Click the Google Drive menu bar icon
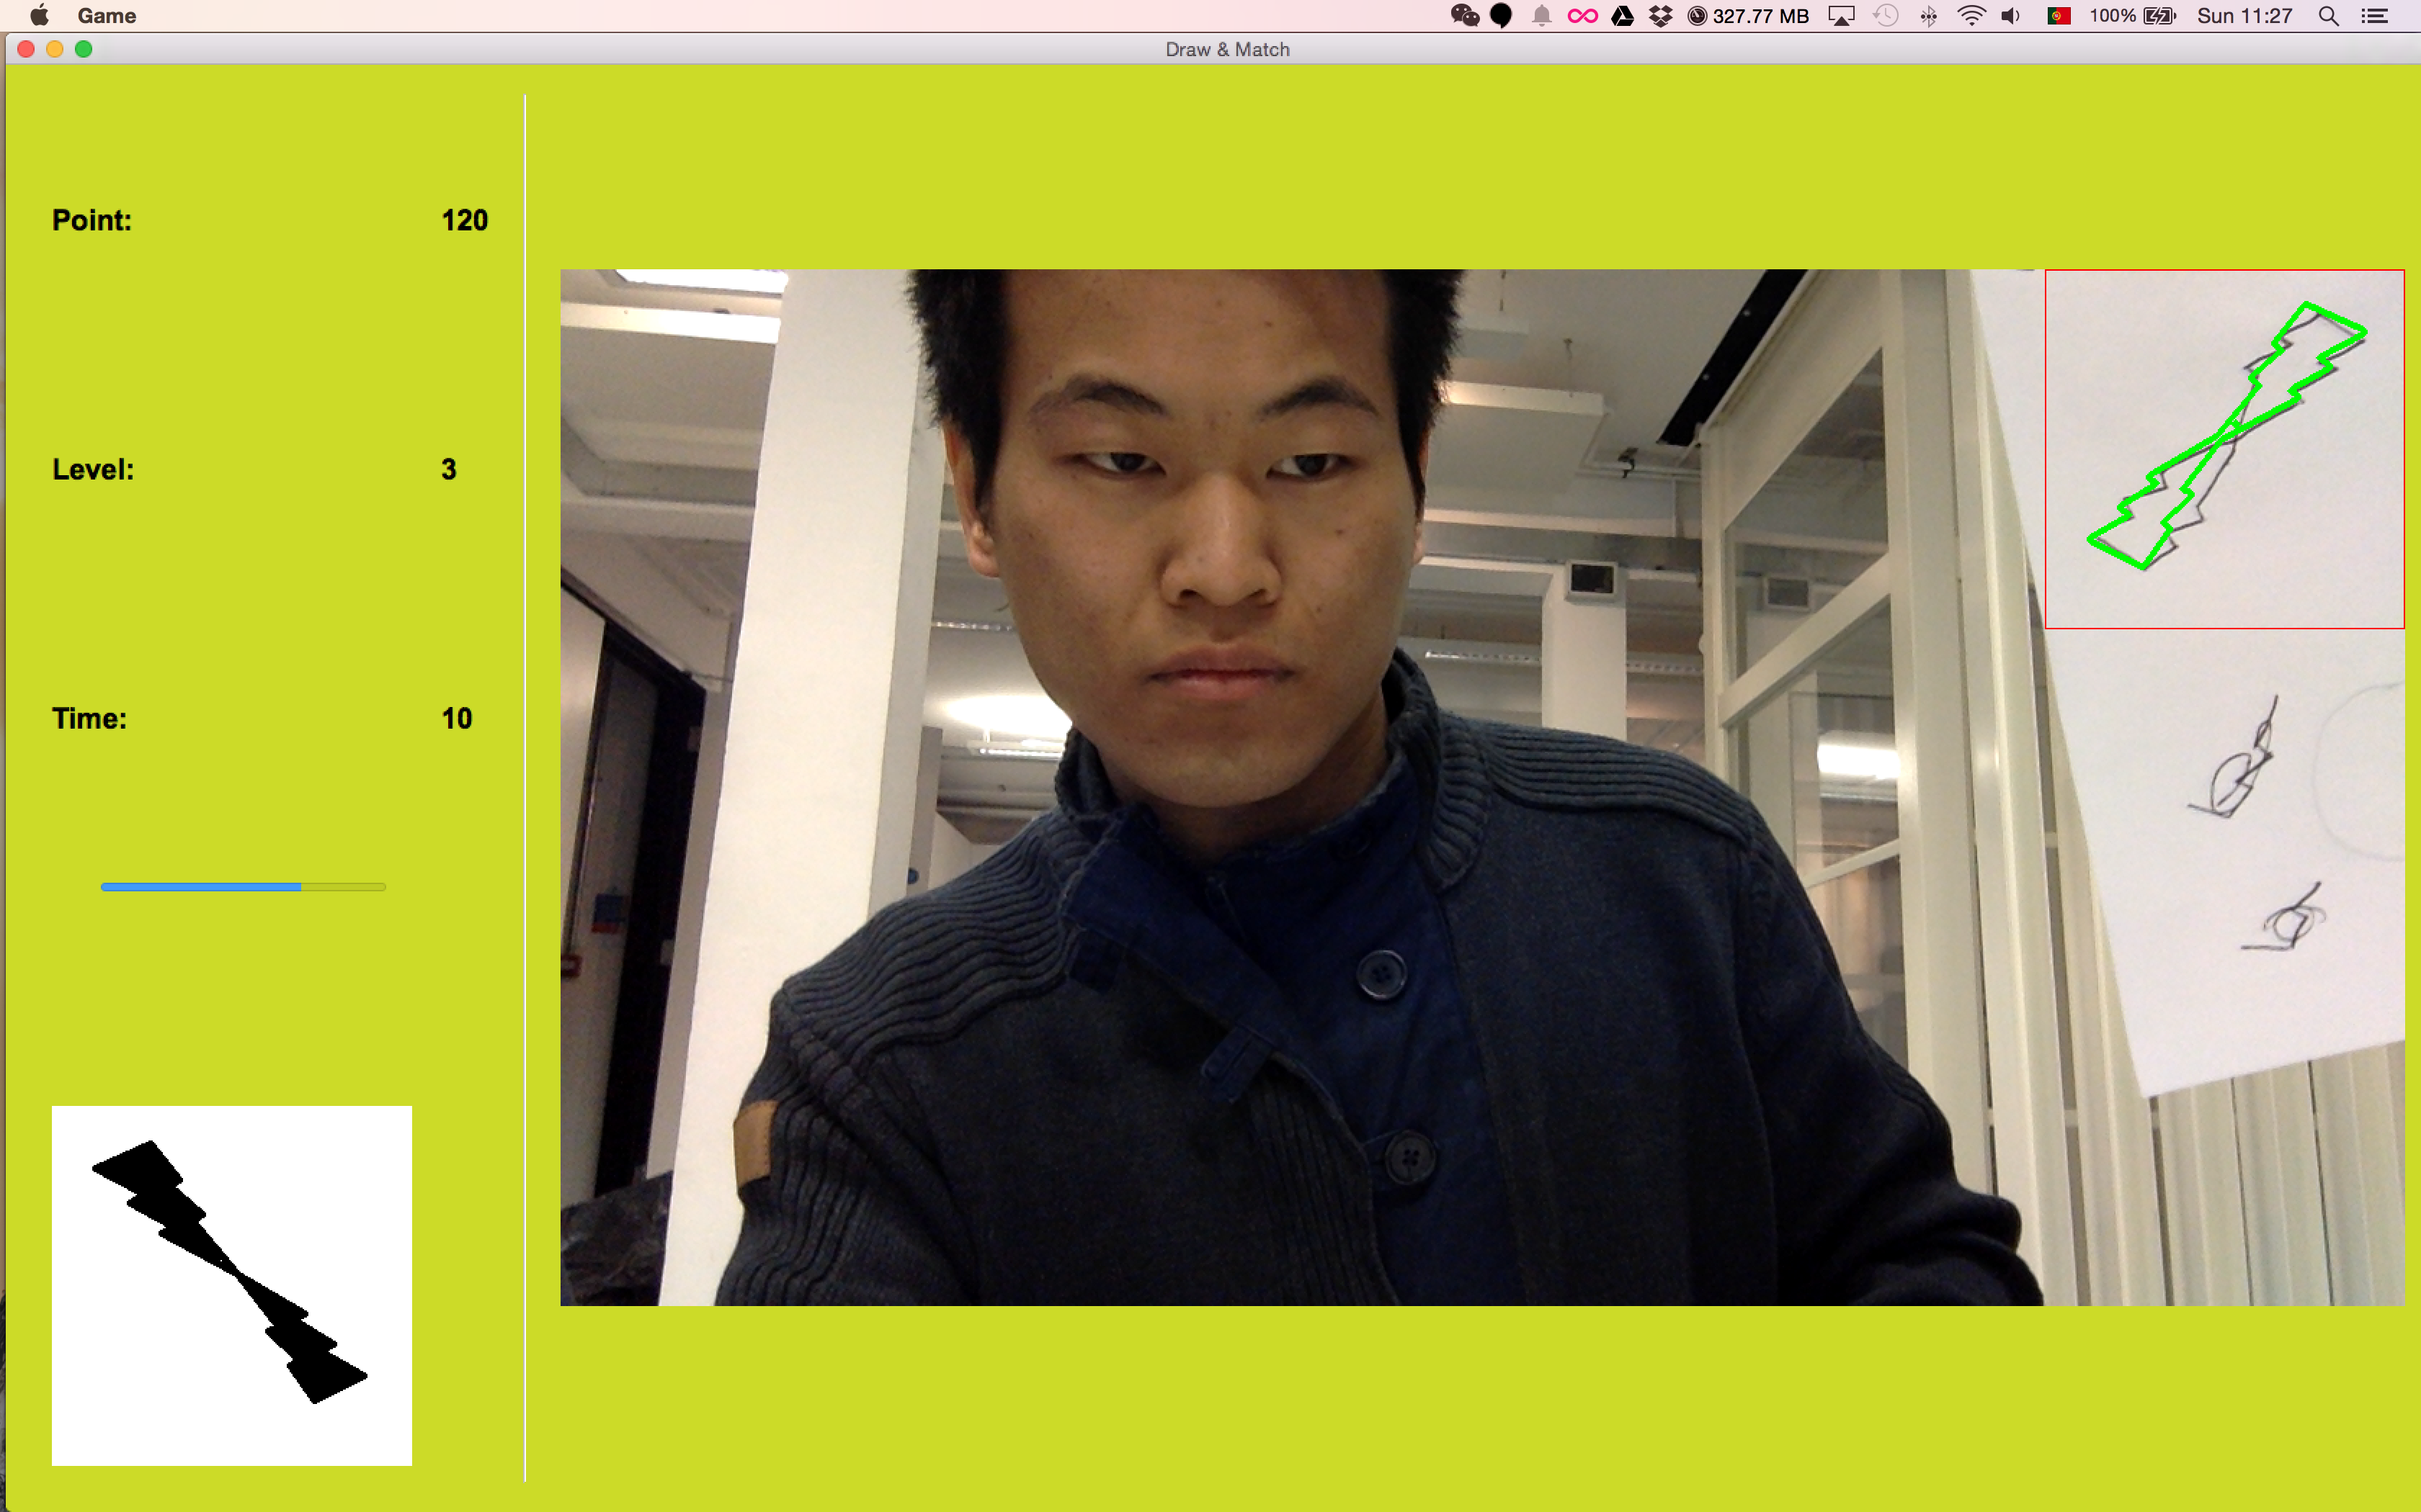The image size is (2421, 1512). click(x=1623, y=16)
